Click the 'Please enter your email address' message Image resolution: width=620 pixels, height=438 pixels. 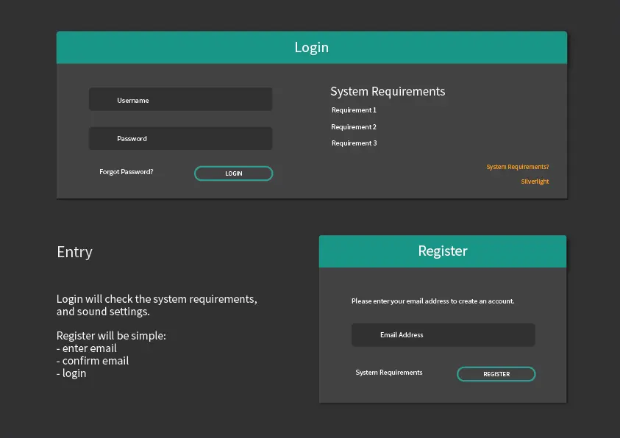[x=433, y=301]
